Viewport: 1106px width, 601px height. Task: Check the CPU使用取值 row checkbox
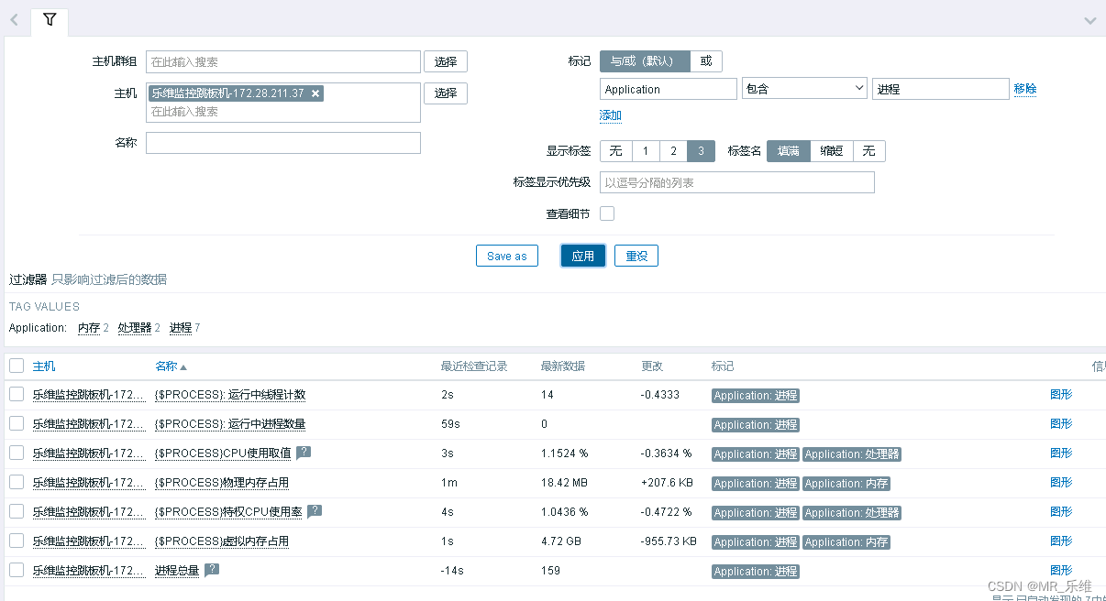(x=17, y=453)
